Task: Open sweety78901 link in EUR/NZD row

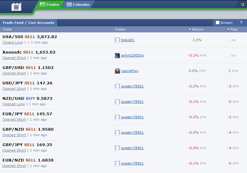Action: (x=132, y=163)
